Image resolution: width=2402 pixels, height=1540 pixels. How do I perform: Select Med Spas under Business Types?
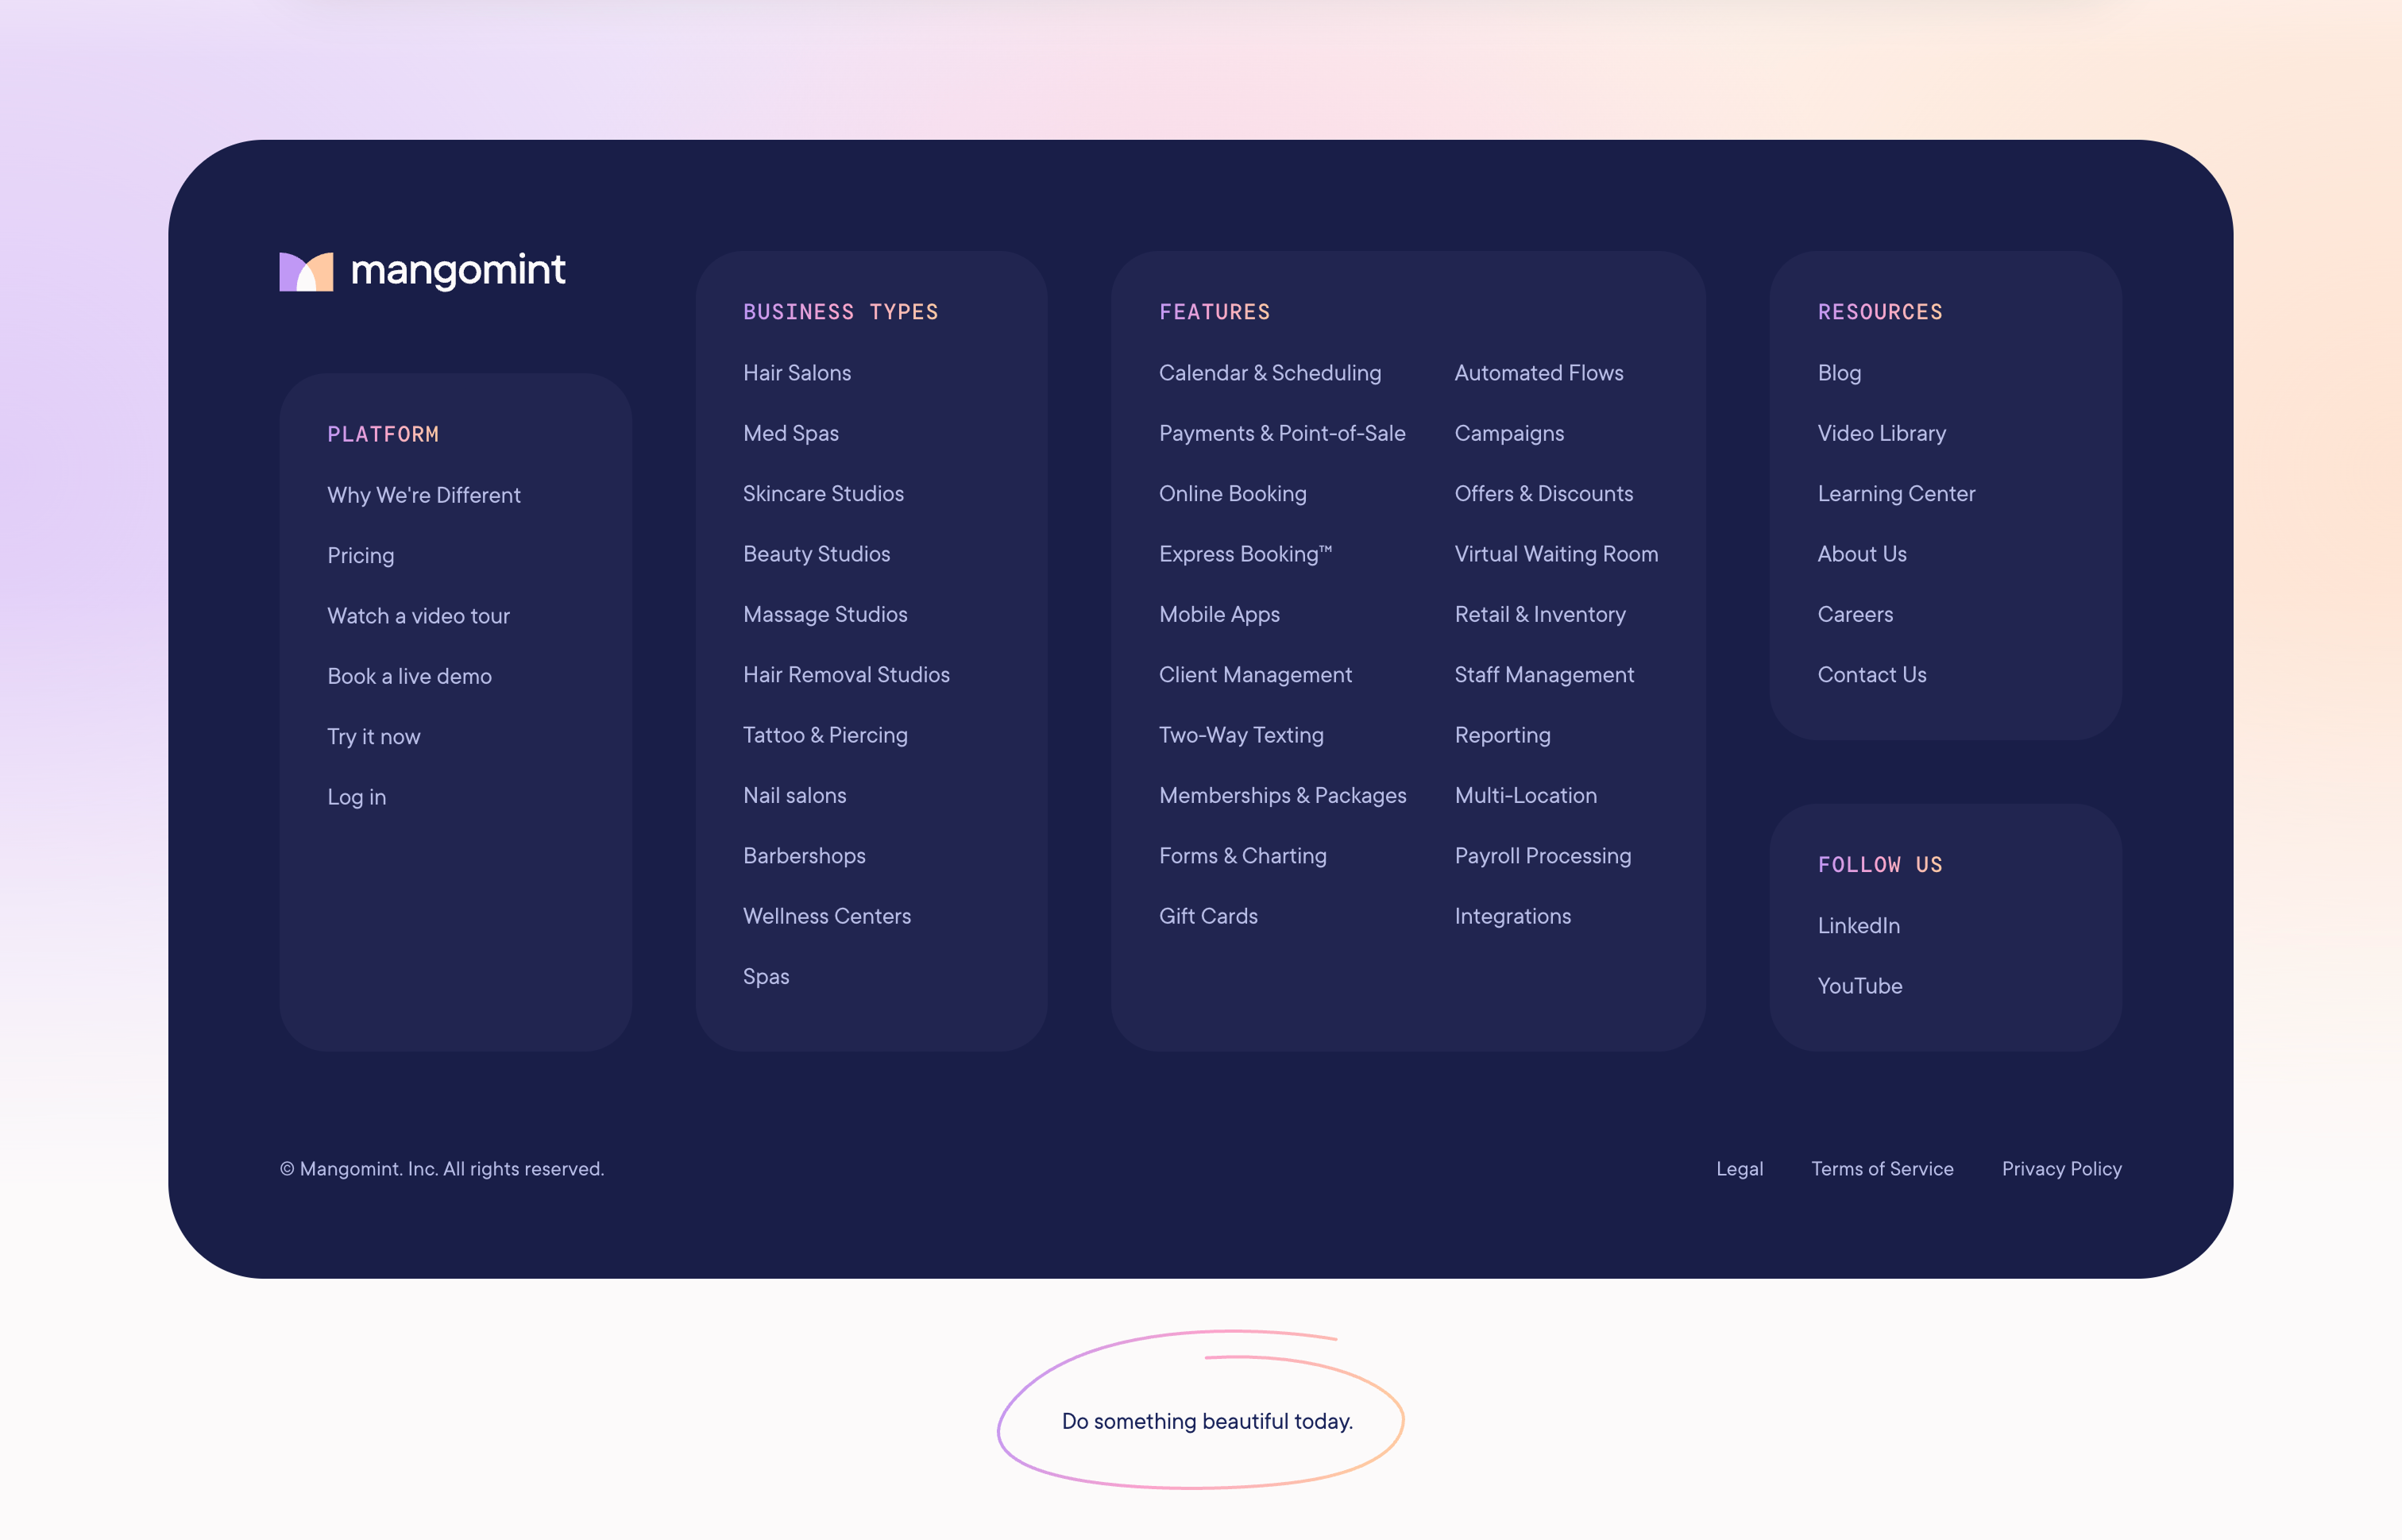pyautogui.click(x=790, y=433)
